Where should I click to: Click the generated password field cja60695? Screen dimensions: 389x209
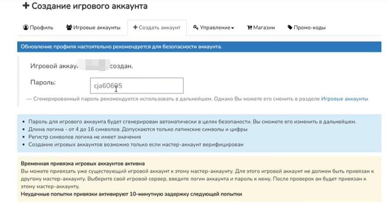(x=137, y=86)
